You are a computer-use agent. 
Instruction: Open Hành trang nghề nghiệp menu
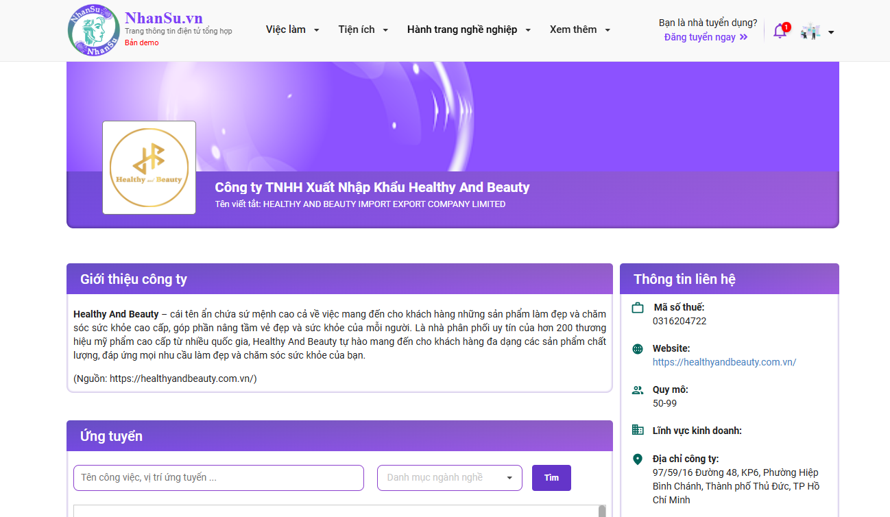pos(470,29)
